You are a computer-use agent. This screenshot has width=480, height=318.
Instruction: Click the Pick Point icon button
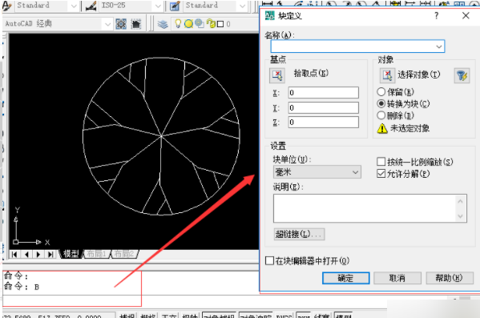[x=277, y=75]
